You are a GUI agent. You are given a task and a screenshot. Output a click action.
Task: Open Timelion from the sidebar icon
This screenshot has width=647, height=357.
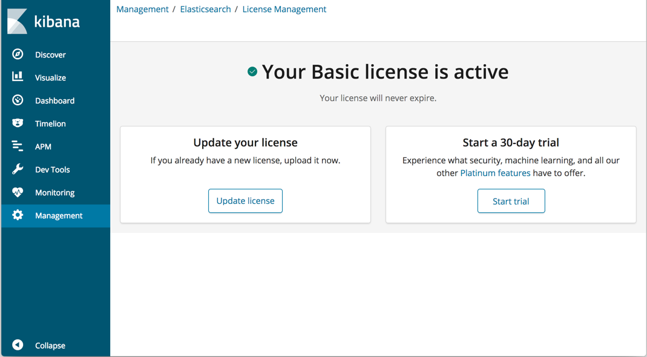point(18,123)
